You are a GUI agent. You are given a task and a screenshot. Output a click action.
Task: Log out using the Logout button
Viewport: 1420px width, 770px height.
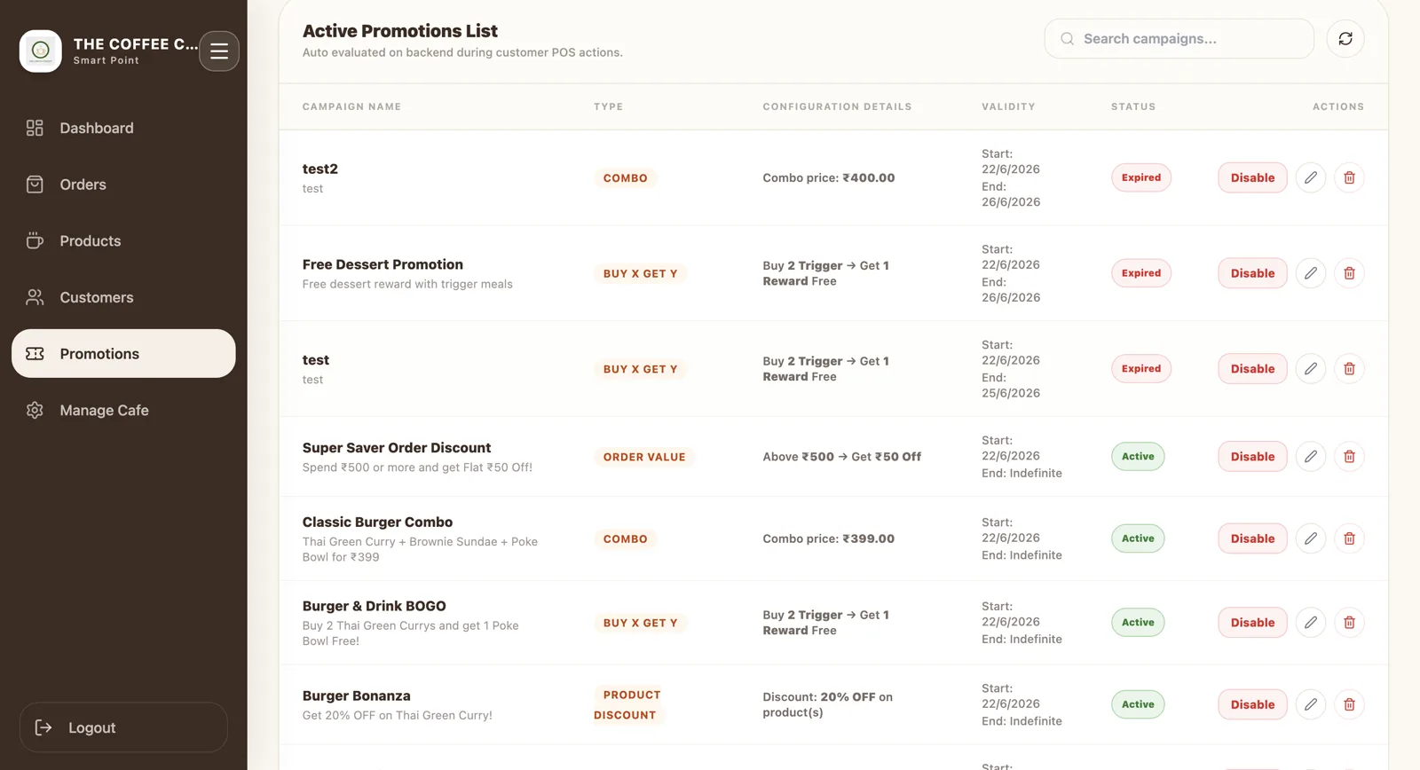point(123,727)
